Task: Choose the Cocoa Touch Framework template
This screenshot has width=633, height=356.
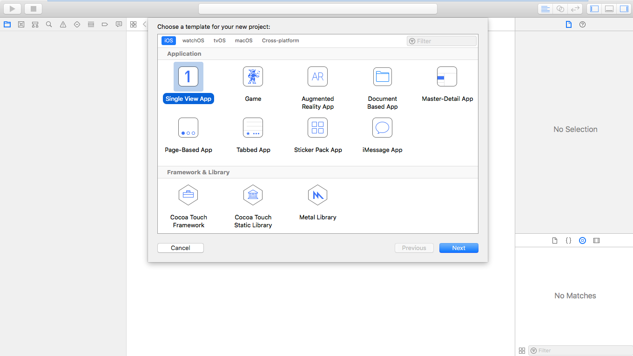Action: click(189, 206)
